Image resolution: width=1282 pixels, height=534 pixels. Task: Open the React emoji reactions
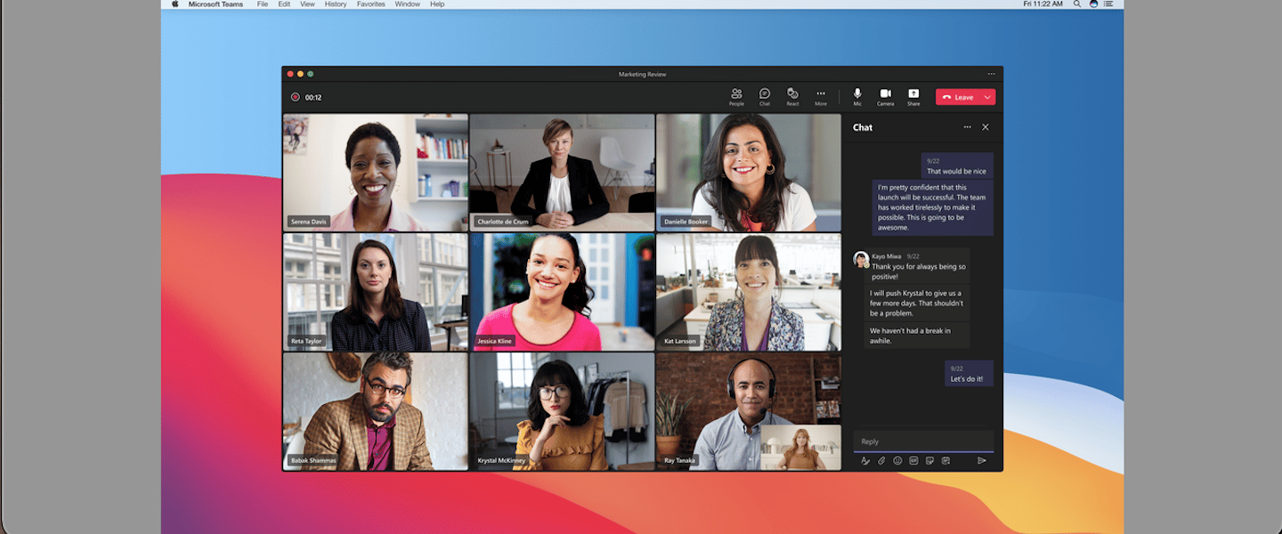792,97
